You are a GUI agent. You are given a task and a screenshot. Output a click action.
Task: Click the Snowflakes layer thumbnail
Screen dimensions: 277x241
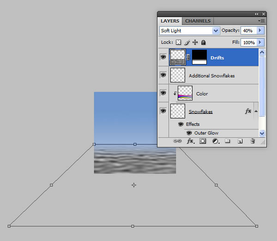tap(178, 111)
